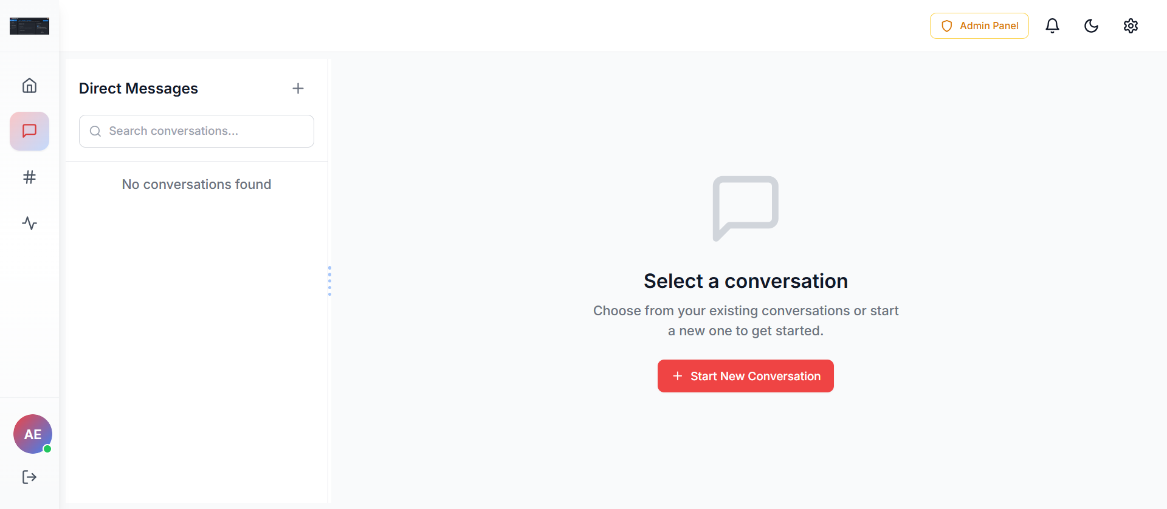Open notifications with the bell icon
This screenshot has width=1167, height=509.
tap(1052, 26)
